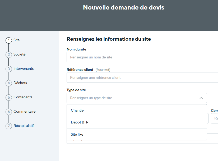
Task: Open the Intervenants step in the sidebar
Action: point(24,68)
